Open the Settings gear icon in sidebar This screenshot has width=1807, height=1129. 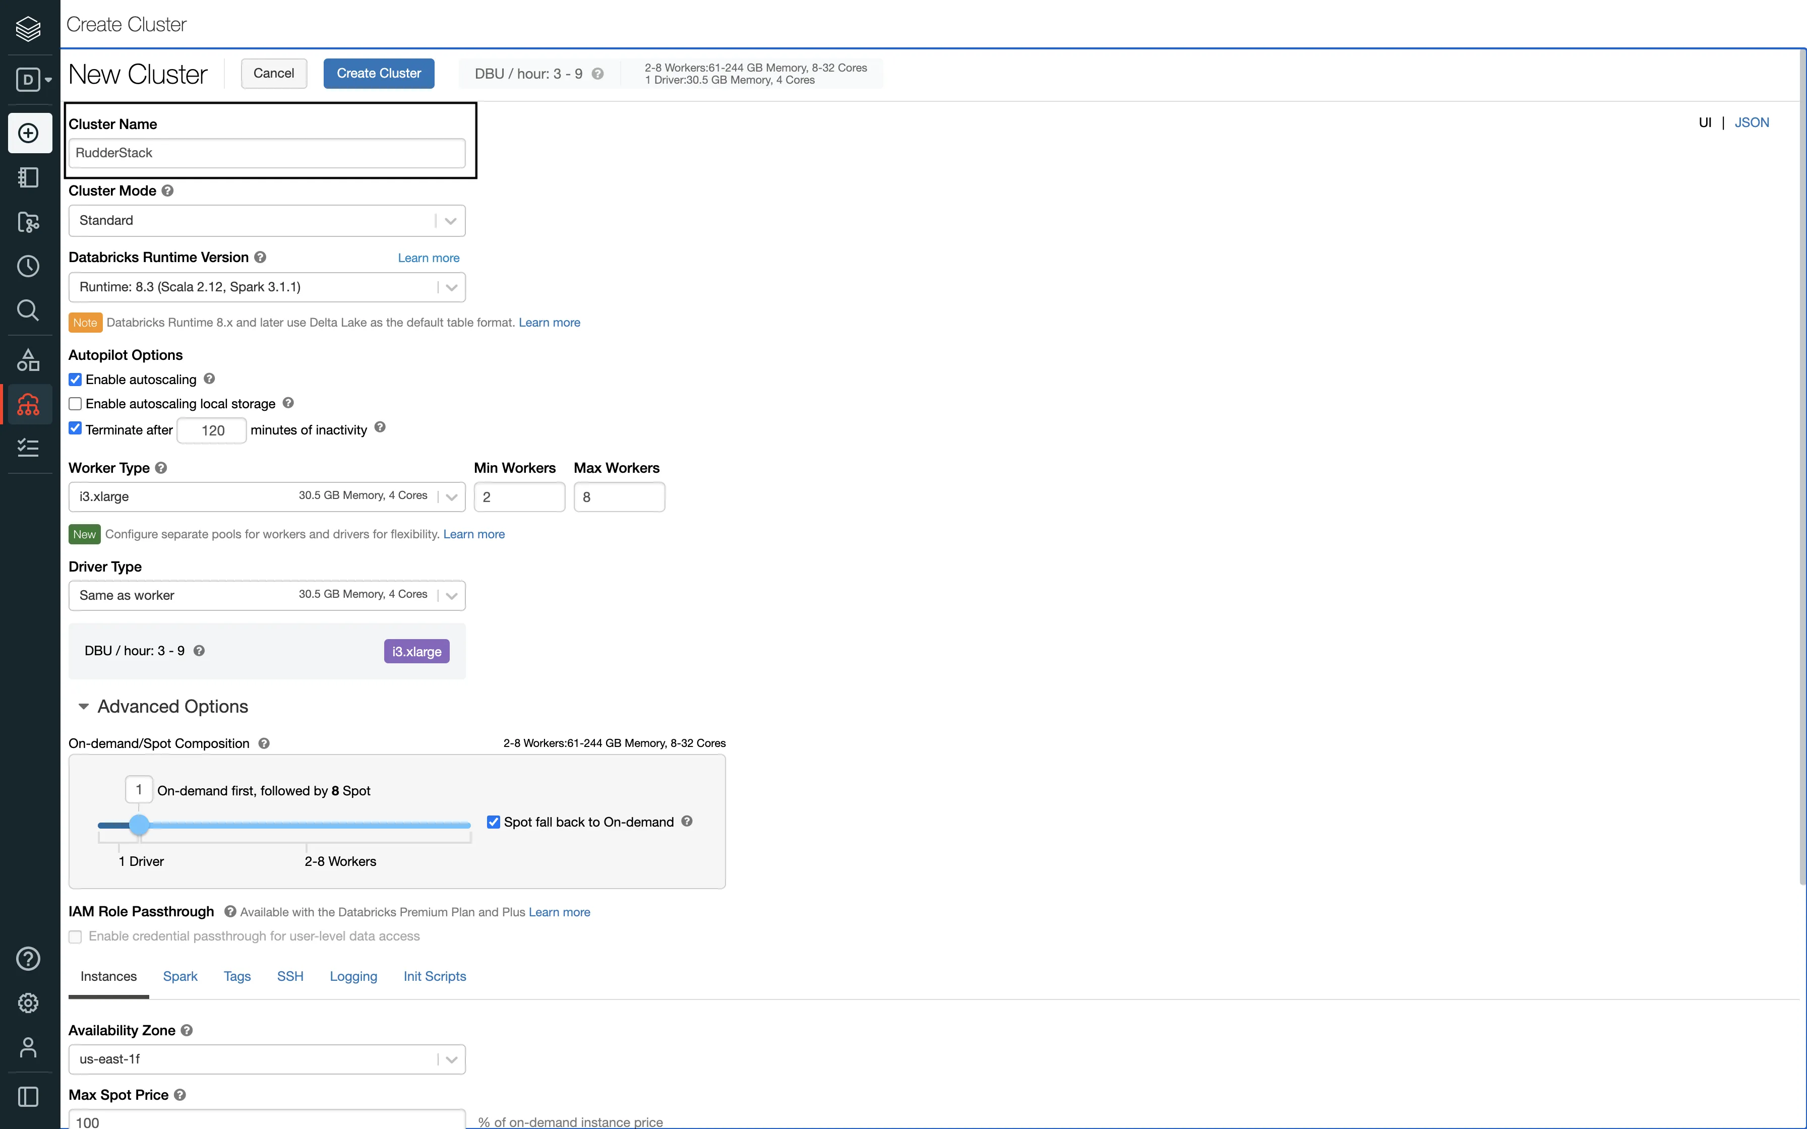tap(28, 1003)
